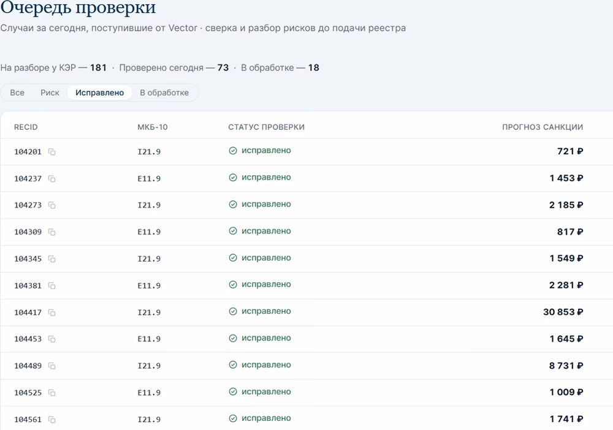Click the check icon in row 104381

(x=233, y=285)
